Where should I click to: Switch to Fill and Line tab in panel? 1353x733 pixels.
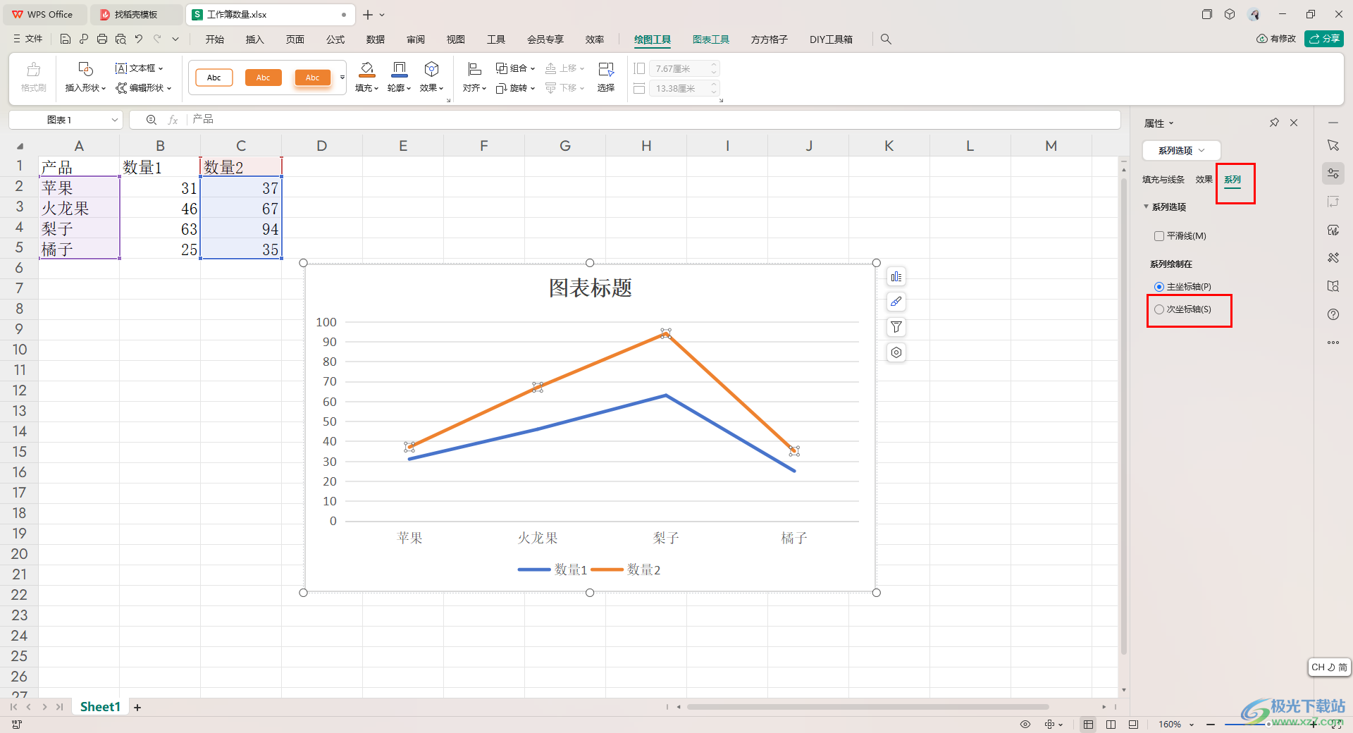pyautogui.click(x=1163, y=180)
